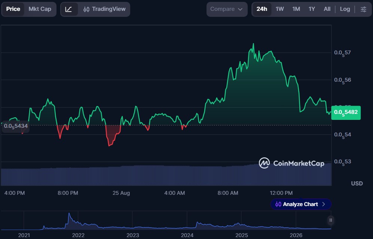Click the 0.0₅5434 opening price label
The height and width of the screenshot is (239, 373).
(x=16, y=126)
